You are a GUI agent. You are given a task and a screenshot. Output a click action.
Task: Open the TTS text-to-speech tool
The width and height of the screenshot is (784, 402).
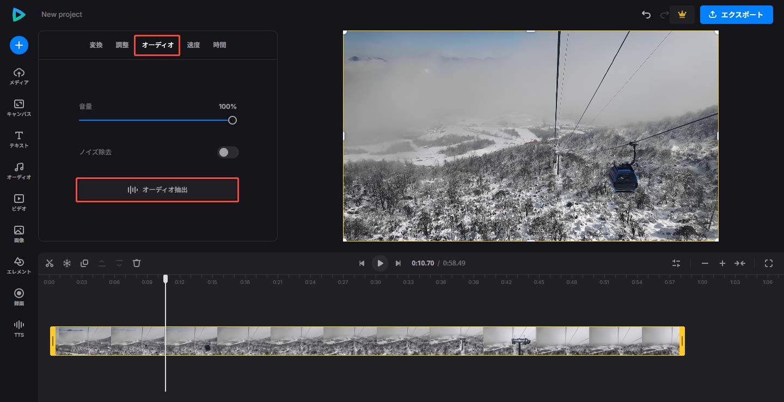click(x=19, y=329)
